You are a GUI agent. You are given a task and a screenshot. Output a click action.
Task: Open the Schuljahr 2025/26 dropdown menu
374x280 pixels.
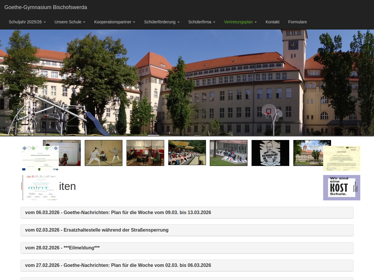(x=27, y=22)
